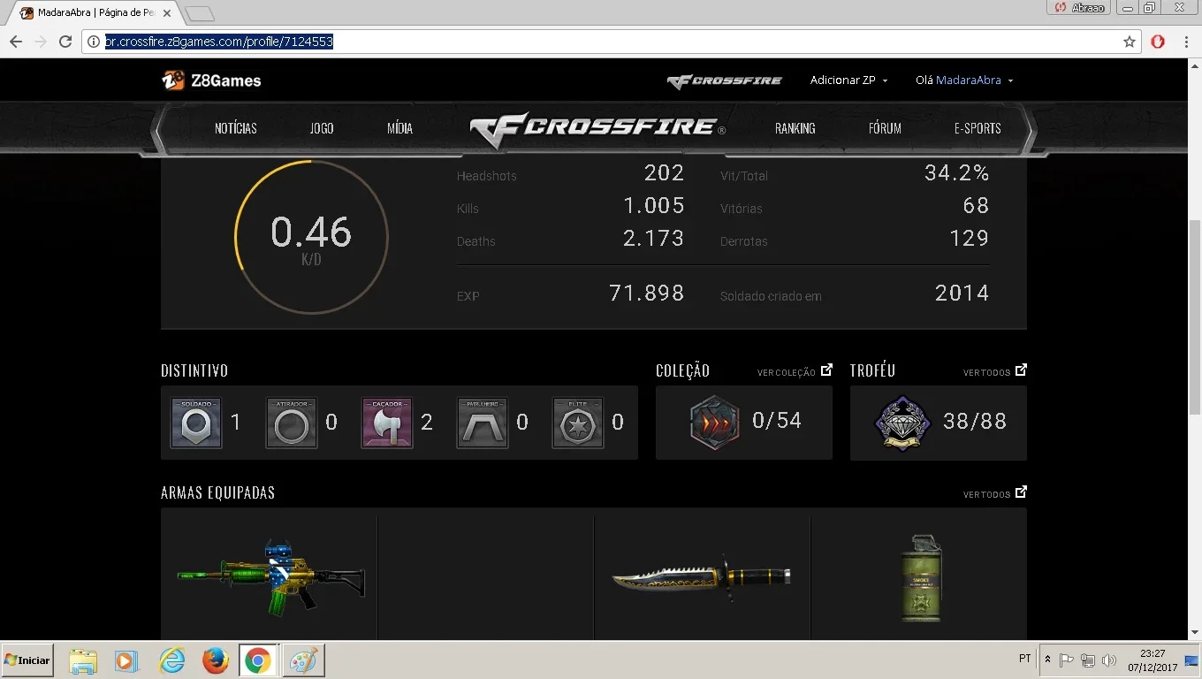This screenshot has width=1202, height=679.
Task: Open Internet Explorer from the taskbar
Action: [x=171, y=660]
